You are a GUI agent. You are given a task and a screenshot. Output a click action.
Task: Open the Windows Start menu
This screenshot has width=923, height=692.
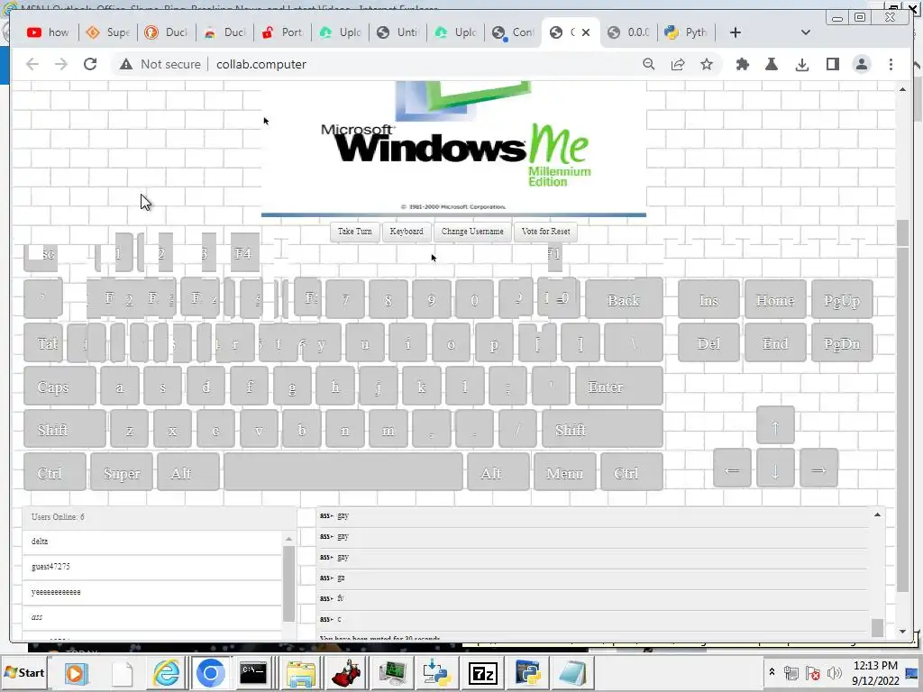[24, 672]
